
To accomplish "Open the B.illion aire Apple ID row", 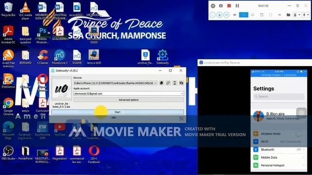I will tap(278, 116).
